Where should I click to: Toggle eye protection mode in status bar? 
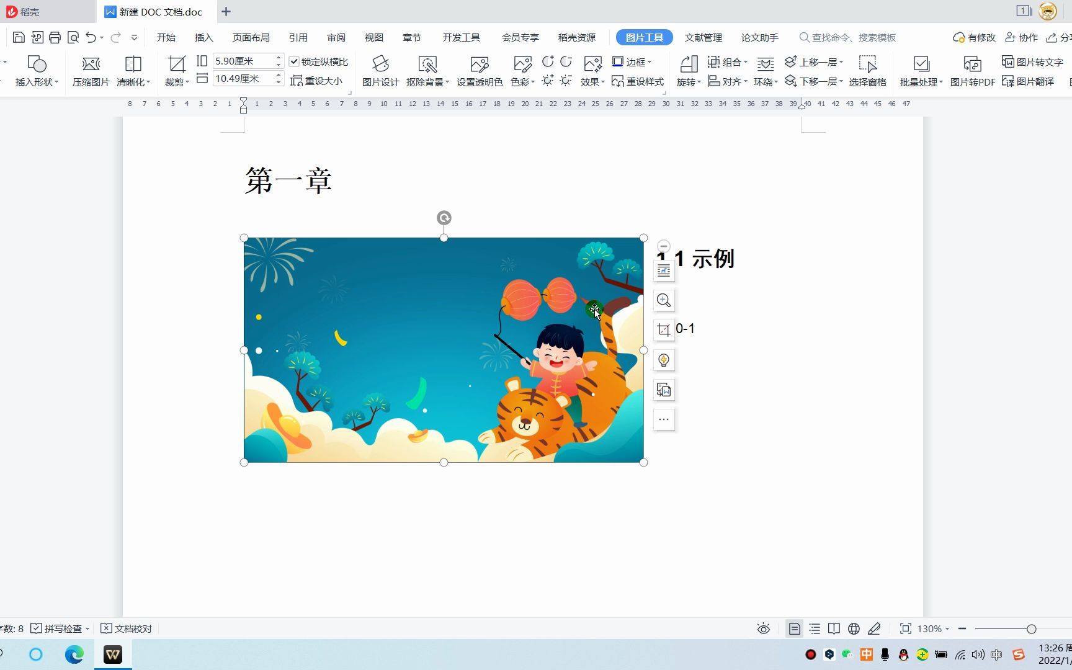[764, 629]
